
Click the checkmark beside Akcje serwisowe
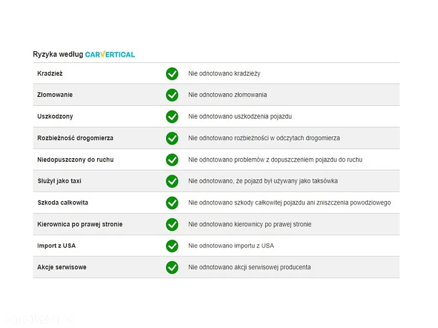point(172,267)
